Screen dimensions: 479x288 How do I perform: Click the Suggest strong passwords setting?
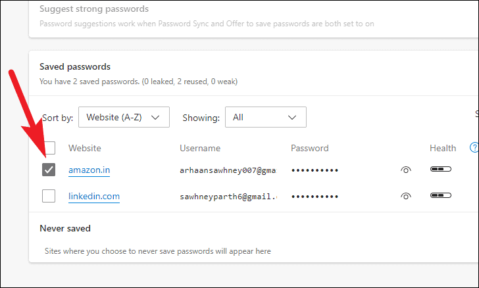94,9
